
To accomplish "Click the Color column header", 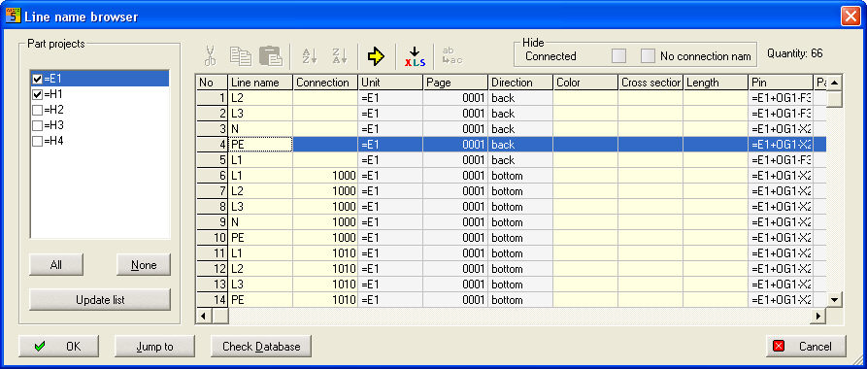I will pos(585,83).
